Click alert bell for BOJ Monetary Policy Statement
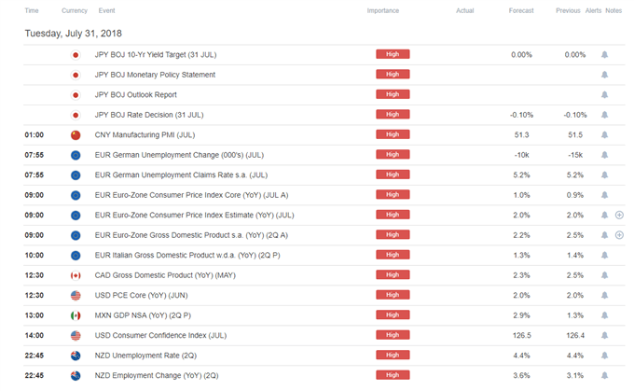The image size is (634, 391). pos(604,75)
